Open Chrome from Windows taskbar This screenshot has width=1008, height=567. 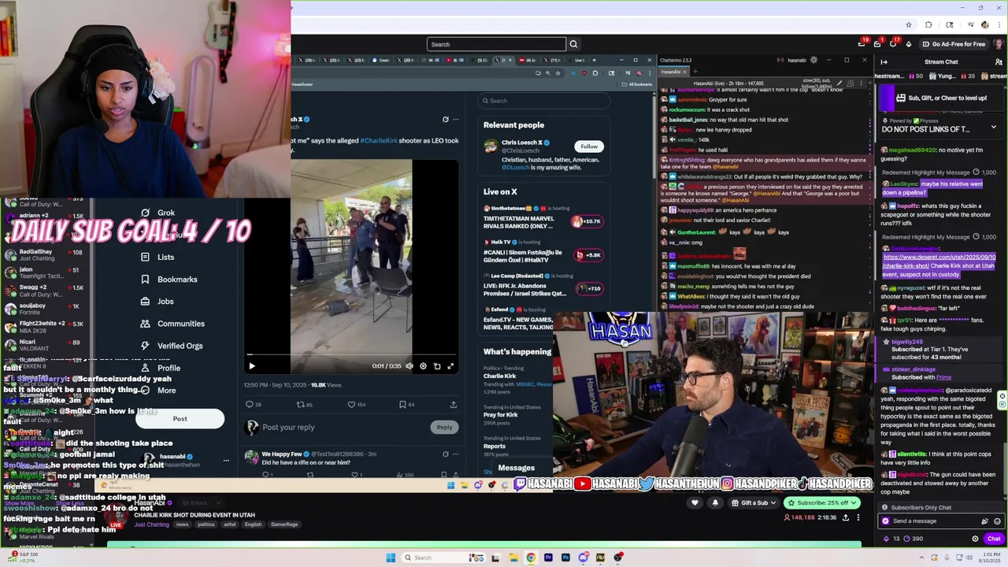[531, 558]
